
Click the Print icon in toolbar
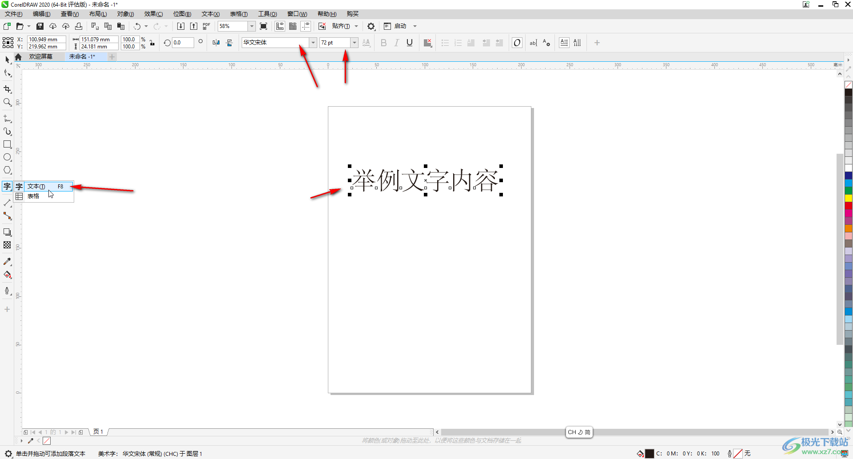[79, 26]
